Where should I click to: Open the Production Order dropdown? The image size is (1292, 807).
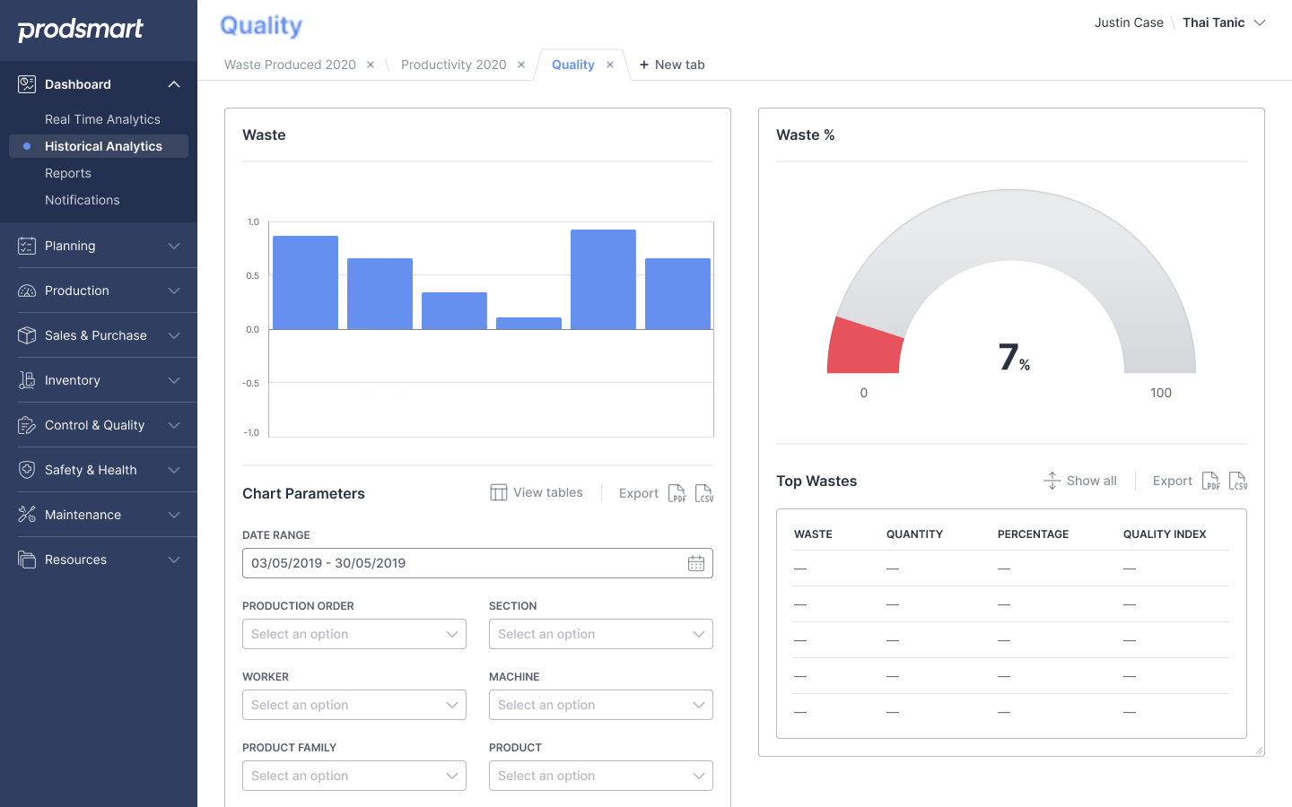pyautogui.click(x=354, y=634)
